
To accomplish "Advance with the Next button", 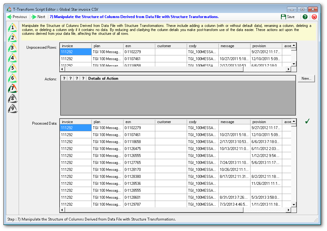I will tap(38, 17).
